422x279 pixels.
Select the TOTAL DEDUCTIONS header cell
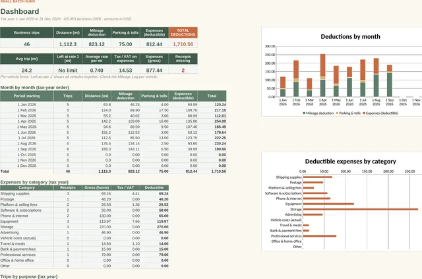coord(183,32)
